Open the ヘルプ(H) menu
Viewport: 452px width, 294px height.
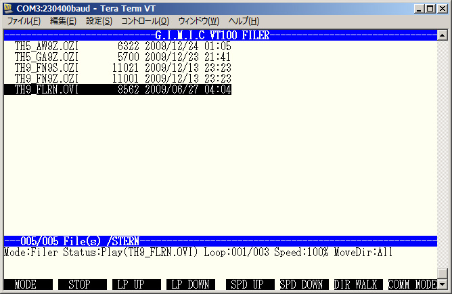click(244, 21)
